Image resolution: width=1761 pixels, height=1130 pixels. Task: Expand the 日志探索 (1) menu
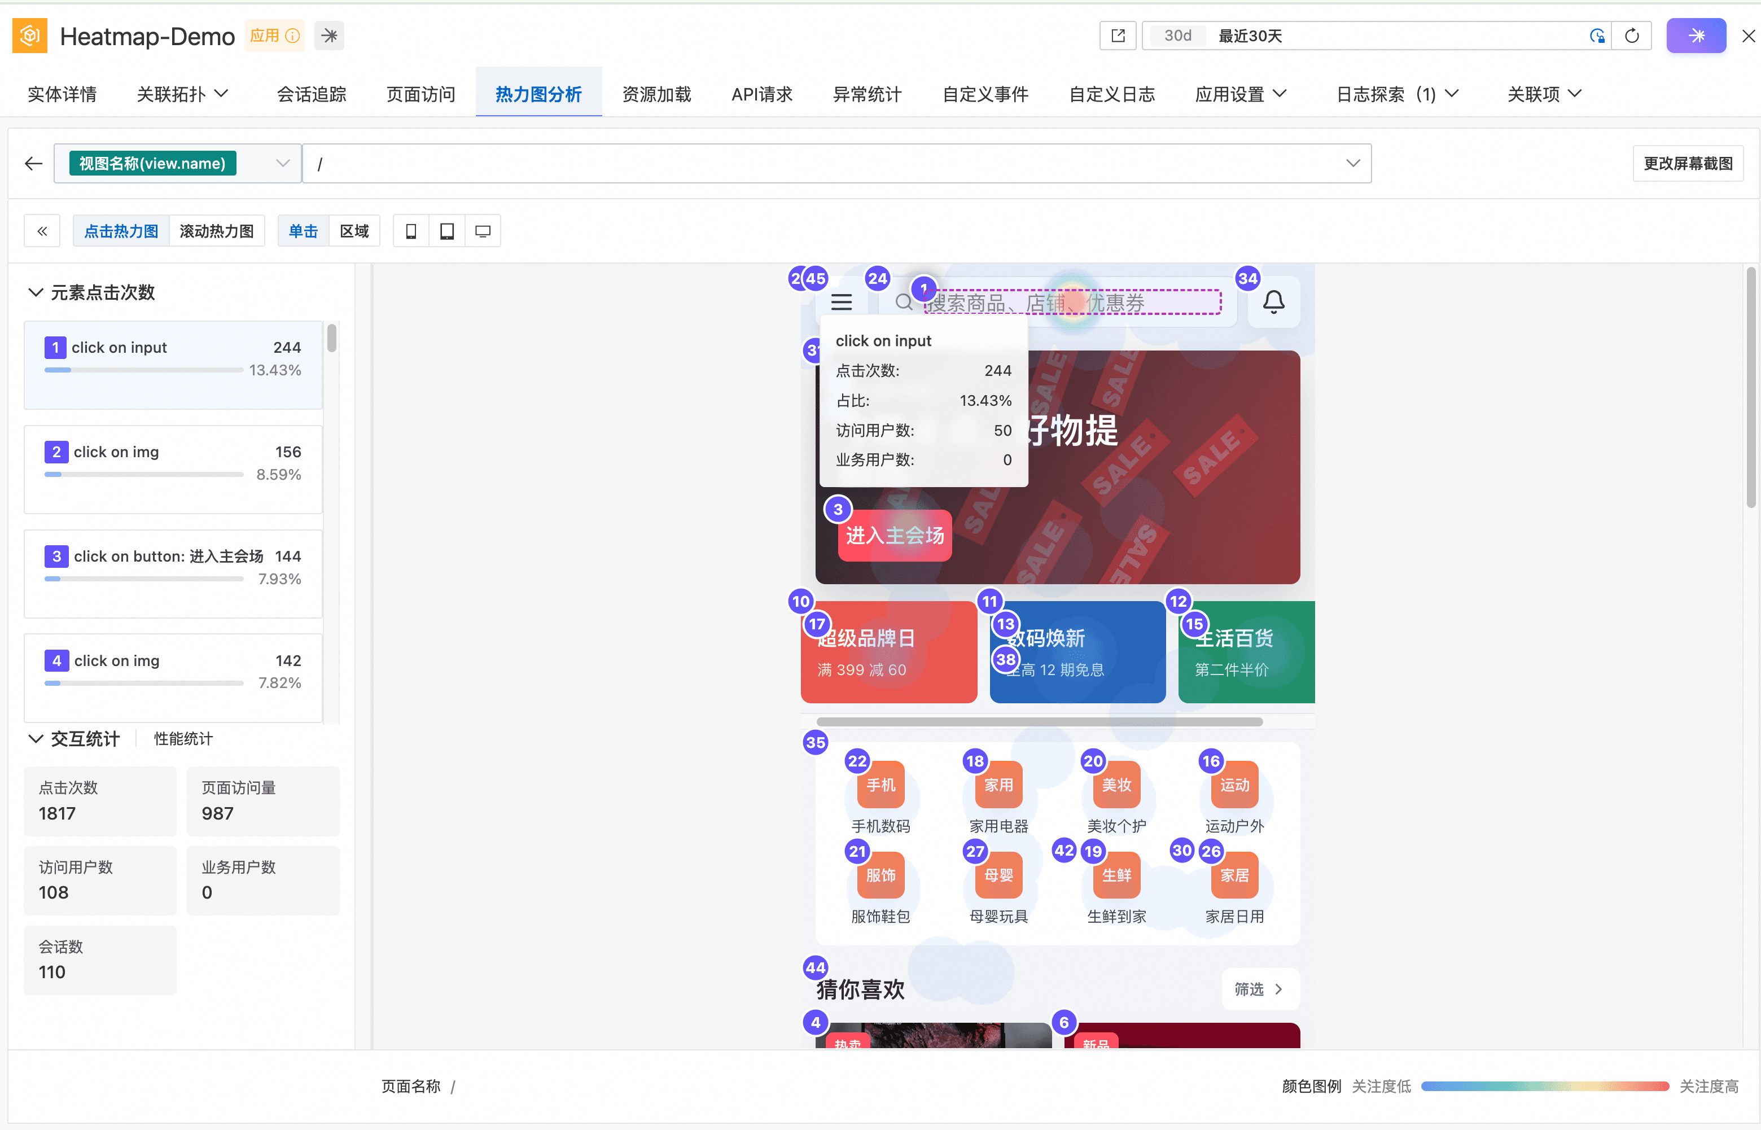pyautogui.click(x=1398, y=94)
